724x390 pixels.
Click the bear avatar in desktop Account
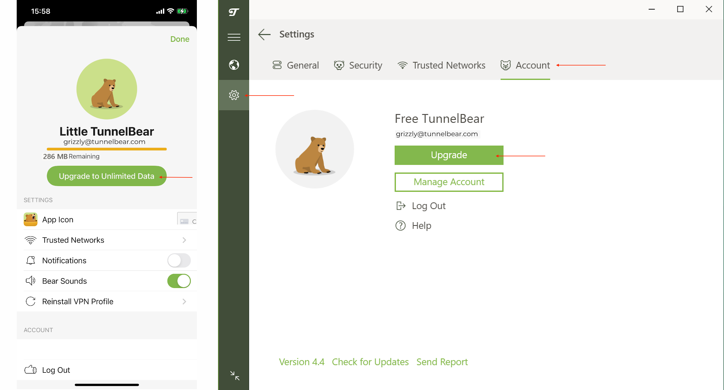pos(314,149)
